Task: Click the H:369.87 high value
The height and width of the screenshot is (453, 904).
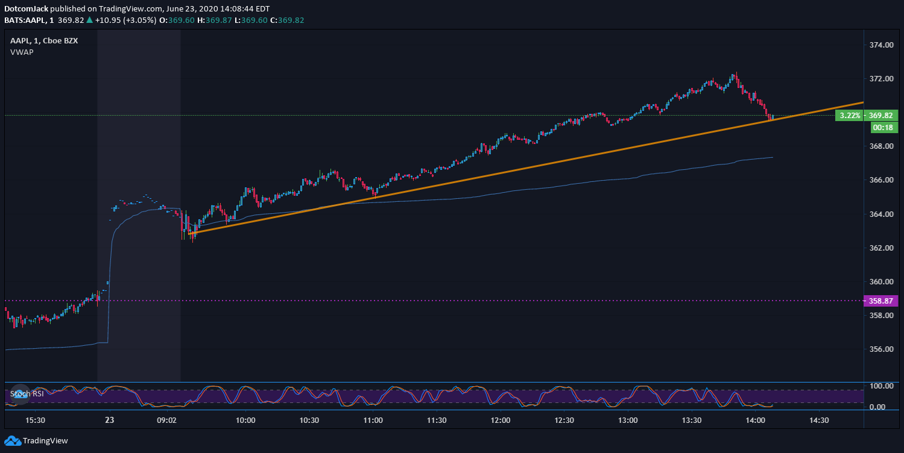Action: coord(215,20)
